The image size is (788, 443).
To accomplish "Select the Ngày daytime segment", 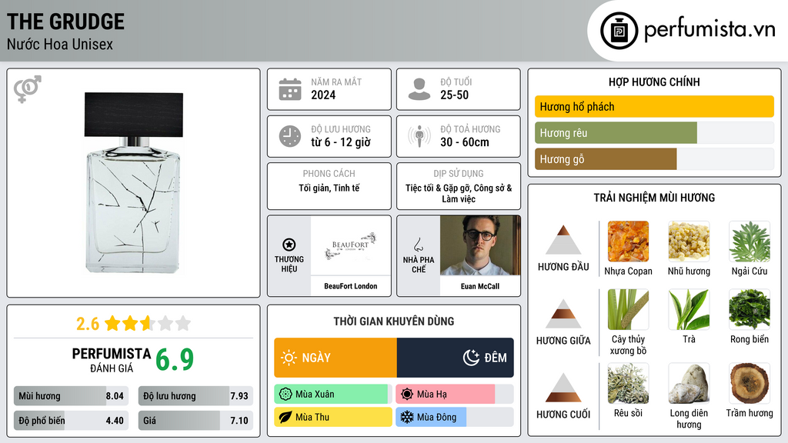I will point(336,358).
